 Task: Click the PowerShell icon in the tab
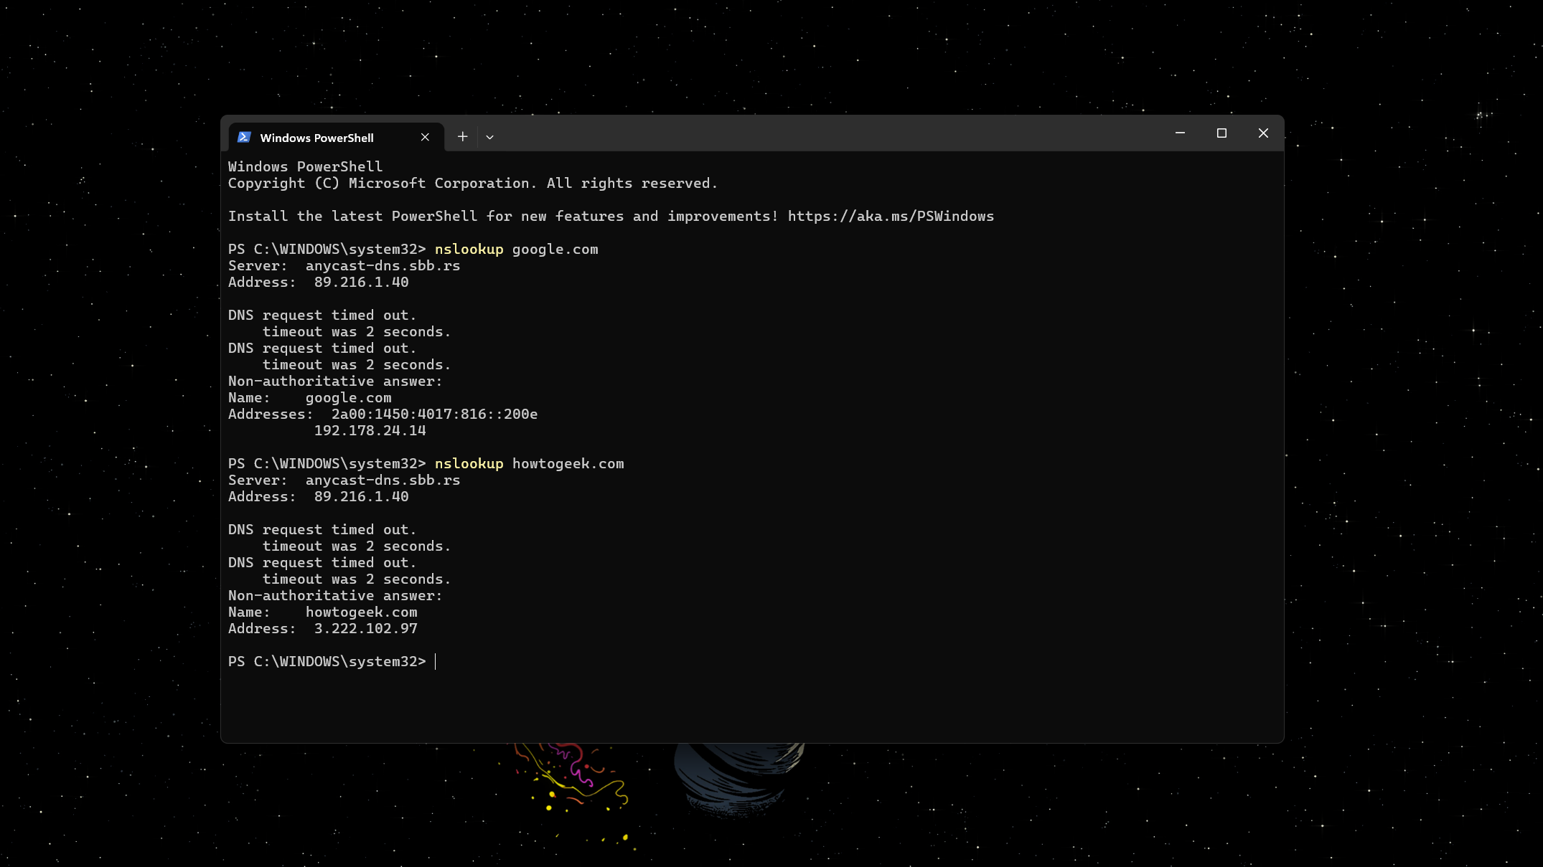pos(244,137)
